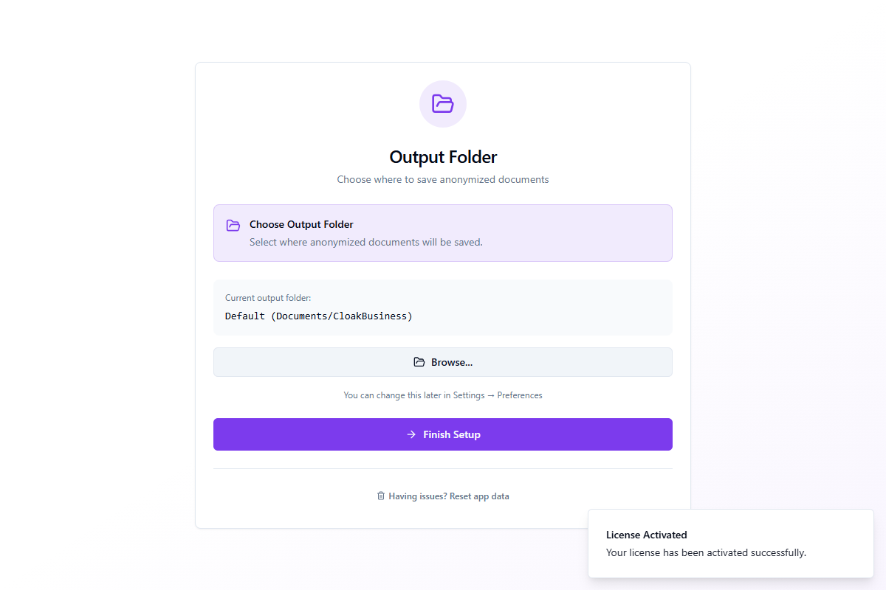Click the arrow icon on Finish Setup
This screenshot has width=886, height=590.
pos(411,434)
